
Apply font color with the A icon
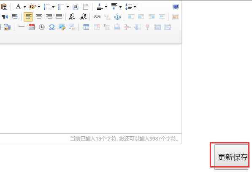point(18,7)
